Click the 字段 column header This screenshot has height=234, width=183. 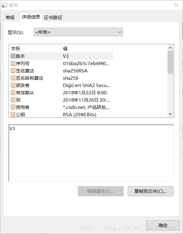click(x=35, y=48)
